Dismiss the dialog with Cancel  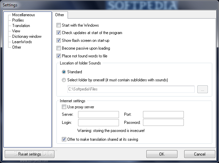coord(200,154)
